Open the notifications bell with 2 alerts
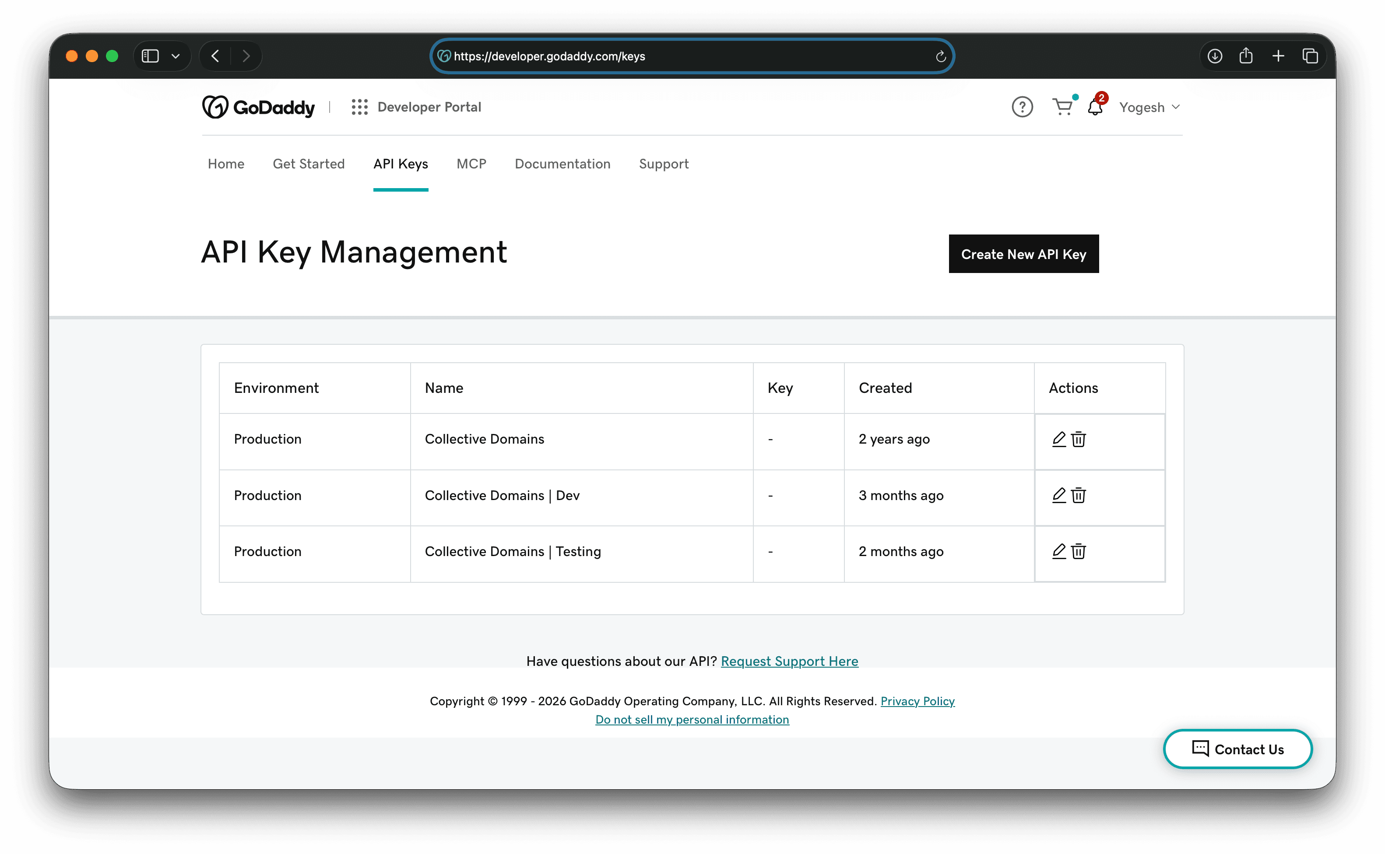Image resolution: width=1385 pixels, height=854 pixels. pos(1095,107)
